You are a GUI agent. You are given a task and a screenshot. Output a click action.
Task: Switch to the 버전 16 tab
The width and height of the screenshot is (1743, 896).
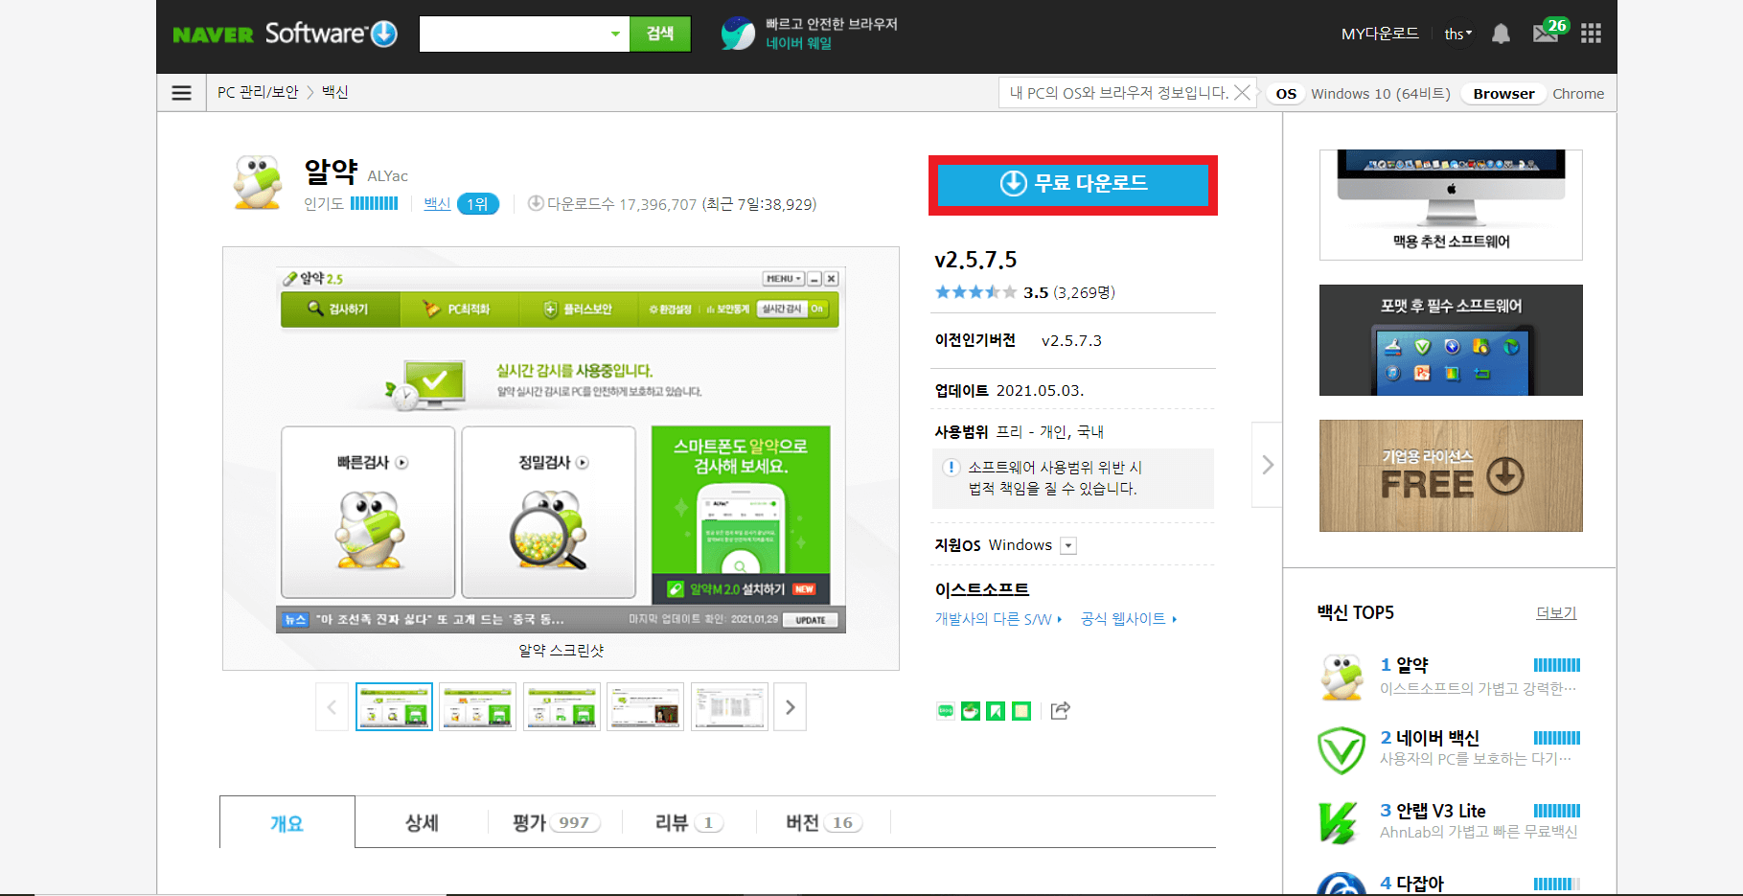tap(824, 822)
